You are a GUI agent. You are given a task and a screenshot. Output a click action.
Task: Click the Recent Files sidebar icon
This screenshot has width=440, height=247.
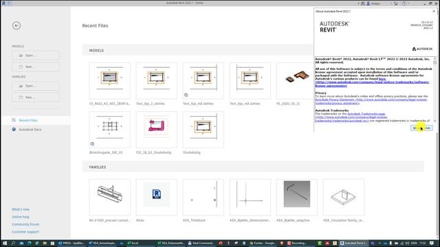pos(14,120)
